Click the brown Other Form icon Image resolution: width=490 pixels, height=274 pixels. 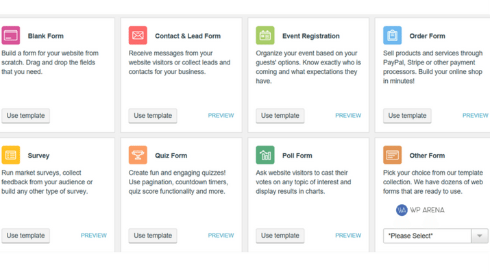[x=392, y=155]
